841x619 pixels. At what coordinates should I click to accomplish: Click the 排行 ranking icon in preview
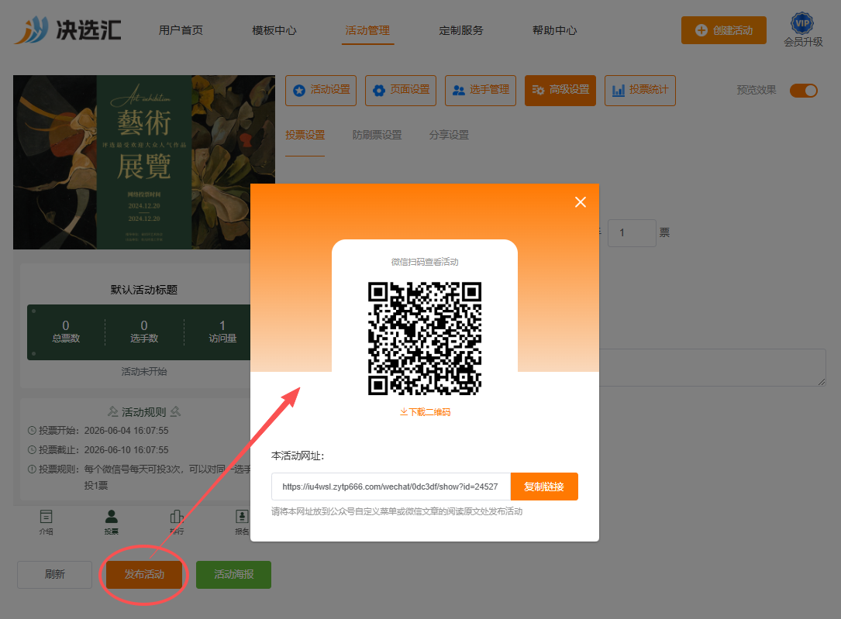point(177,522)
